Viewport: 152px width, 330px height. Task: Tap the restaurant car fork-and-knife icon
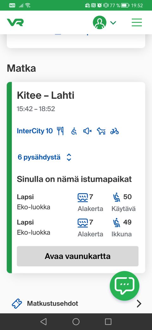(x=60, y=131)
